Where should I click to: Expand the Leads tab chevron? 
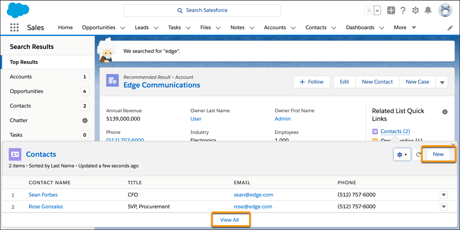156,28
